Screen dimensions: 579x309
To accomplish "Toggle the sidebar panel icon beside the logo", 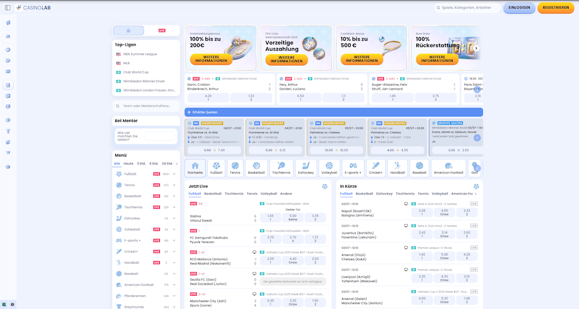I will tap(8, 8).
